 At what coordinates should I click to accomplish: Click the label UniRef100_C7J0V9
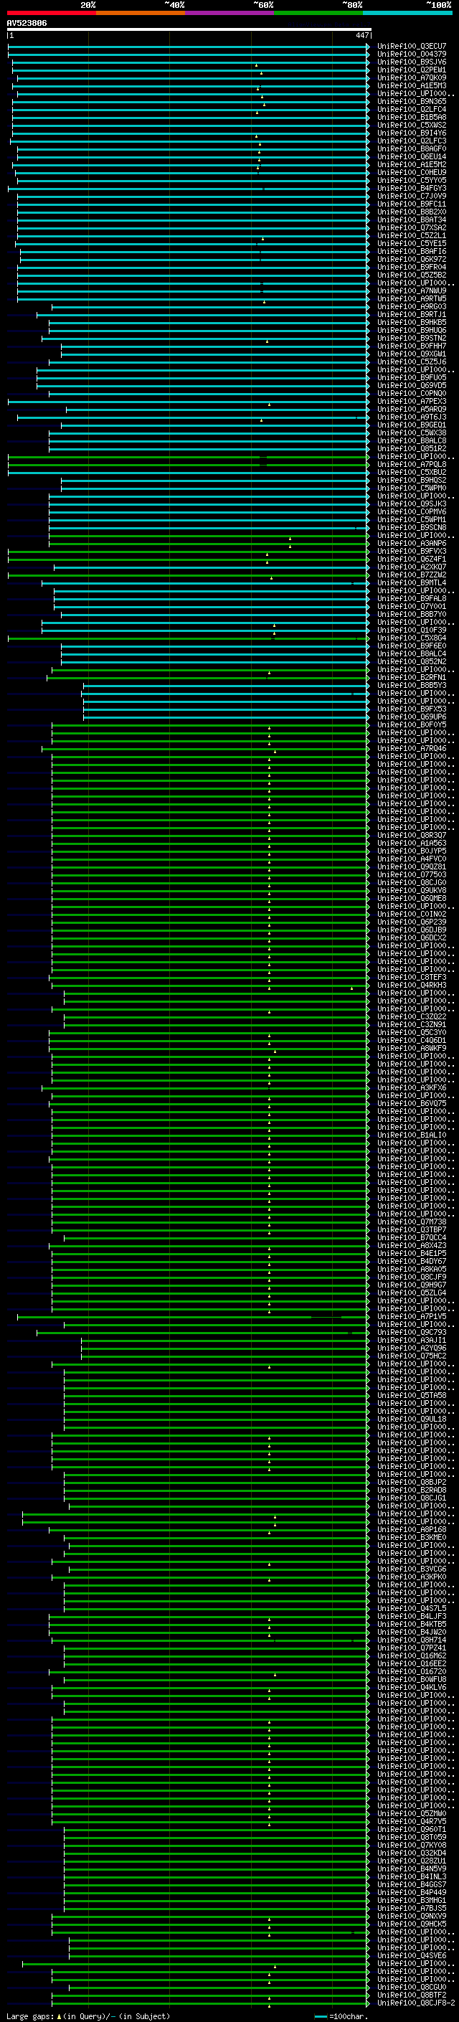coord(411,197)
